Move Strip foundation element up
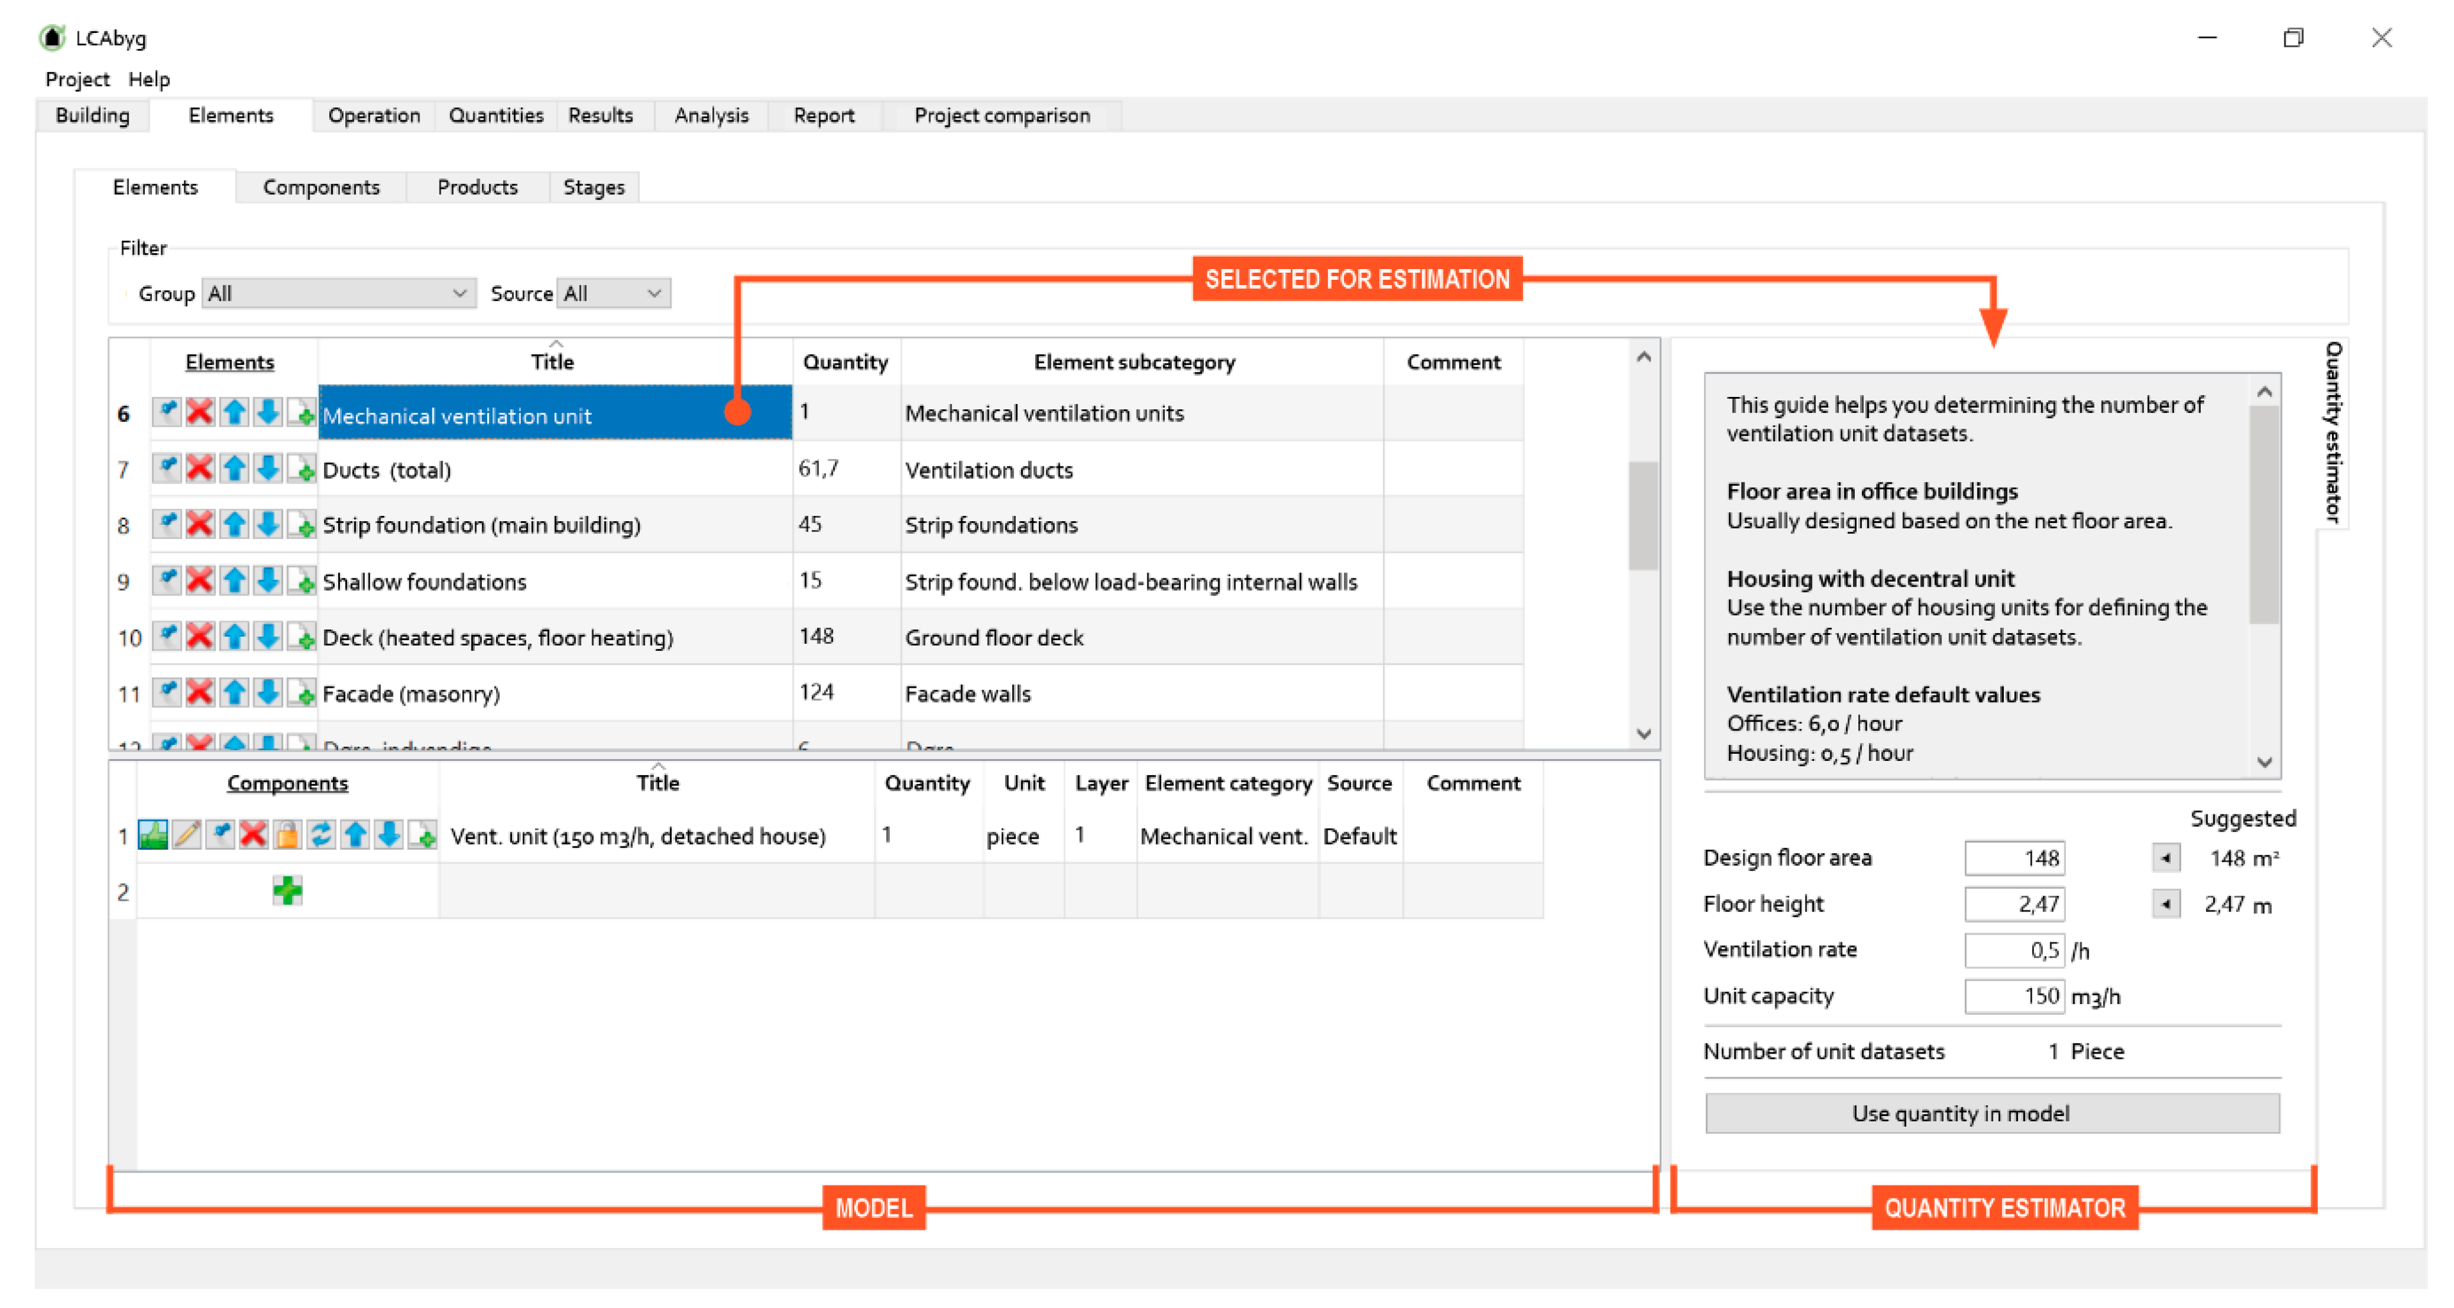Viewport: 2454px width, 1308px height. pyautogui.click(x=234, y=525)
